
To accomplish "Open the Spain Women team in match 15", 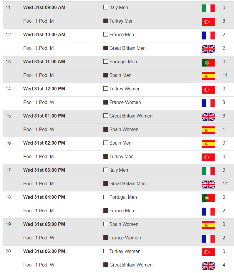I will pos(124,129).
